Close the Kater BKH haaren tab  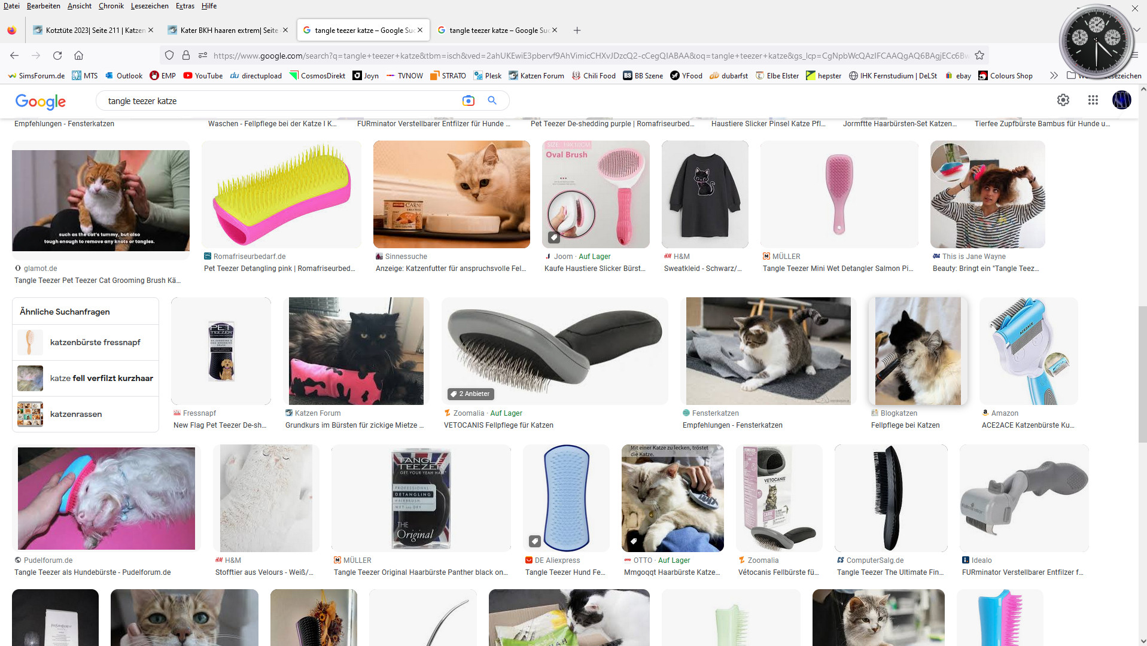click(x=285, y=30)
